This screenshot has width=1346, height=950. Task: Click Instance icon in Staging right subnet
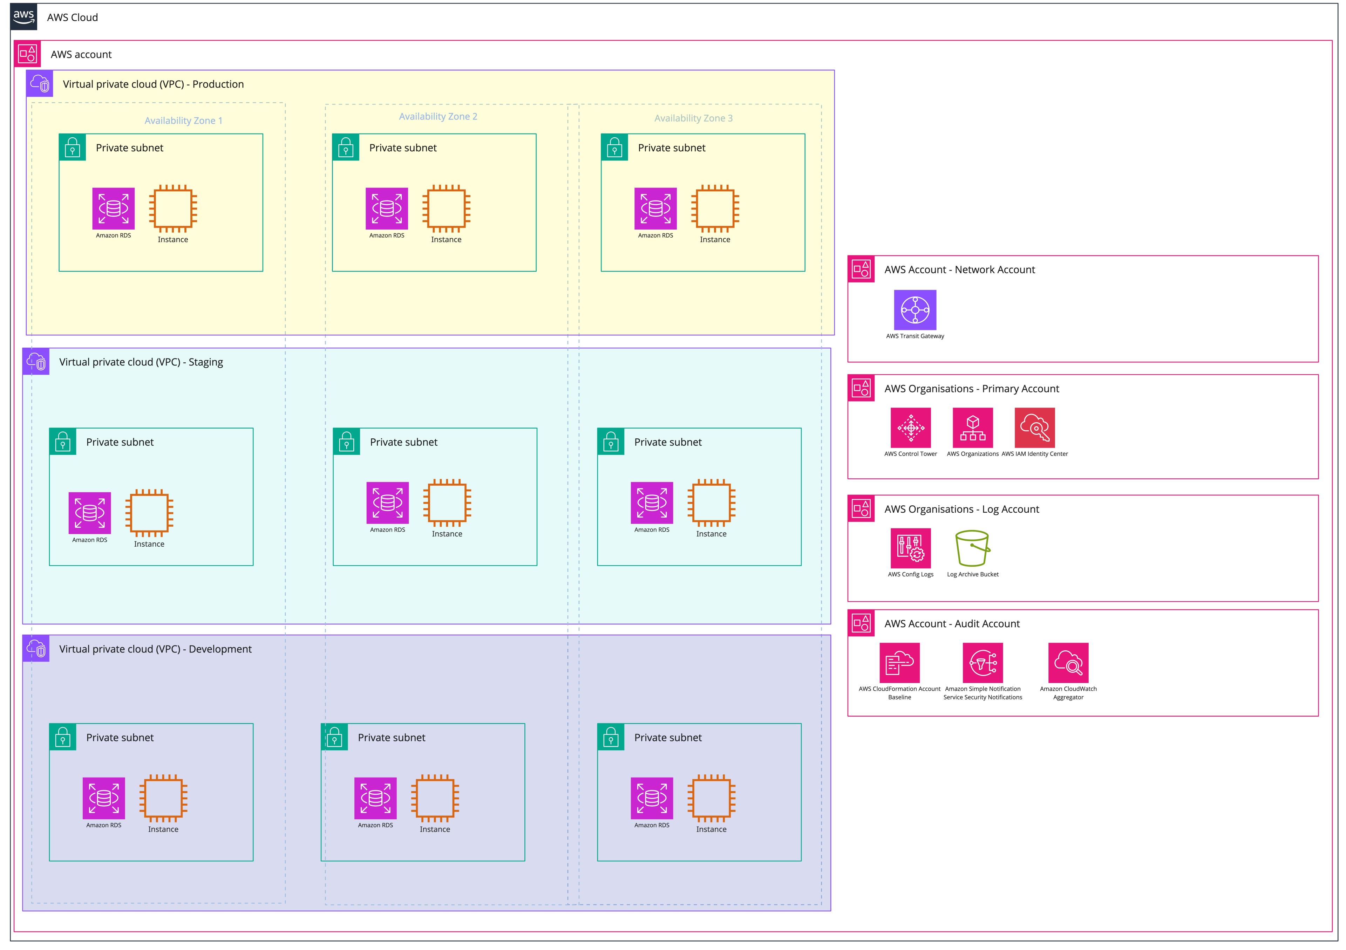[x=712, y=503]
